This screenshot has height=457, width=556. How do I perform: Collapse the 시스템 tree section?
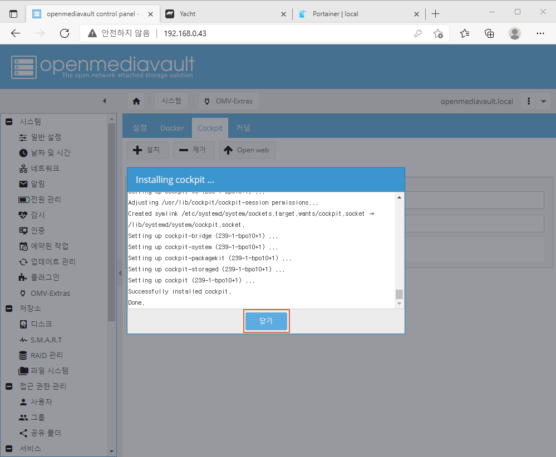[9, 122]
